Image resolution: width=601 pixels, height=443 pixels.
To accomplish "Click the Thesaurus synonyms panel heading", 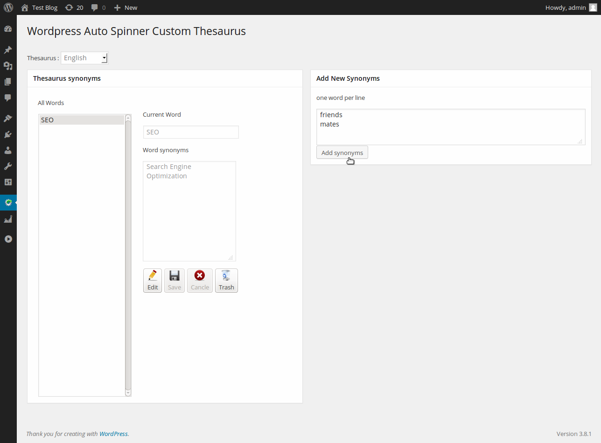I will 67,78.
